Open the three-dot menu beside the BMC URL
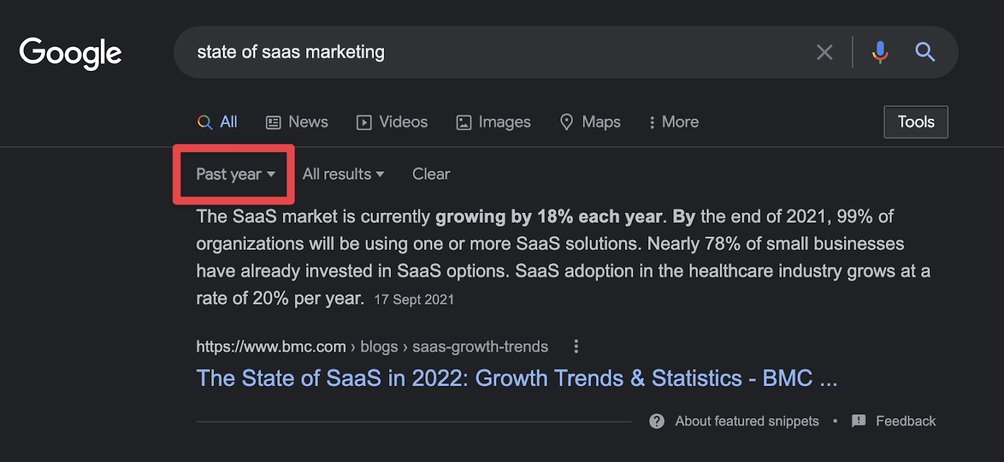 click(x=576, y=346)
